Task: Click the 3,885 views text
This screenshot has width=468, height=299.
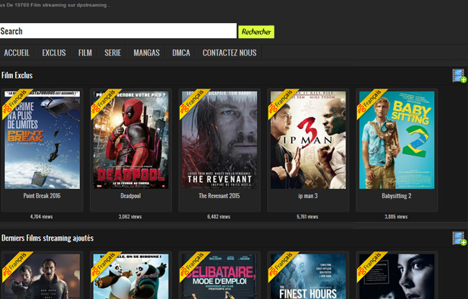Action: click(x=396, y=217)
